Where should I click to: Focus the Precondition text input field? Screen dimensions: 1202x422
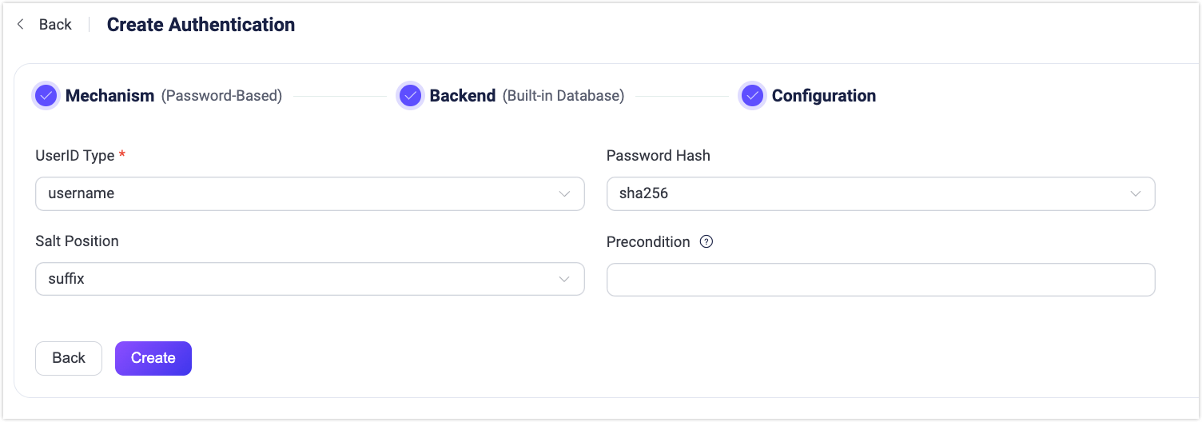tap(881, 280)
